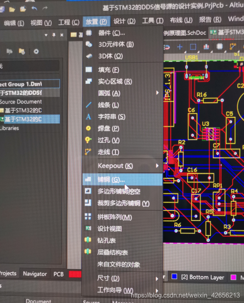Open the 工程 (C) menu
The image size is (244, 303).
[x=69, y=23]
